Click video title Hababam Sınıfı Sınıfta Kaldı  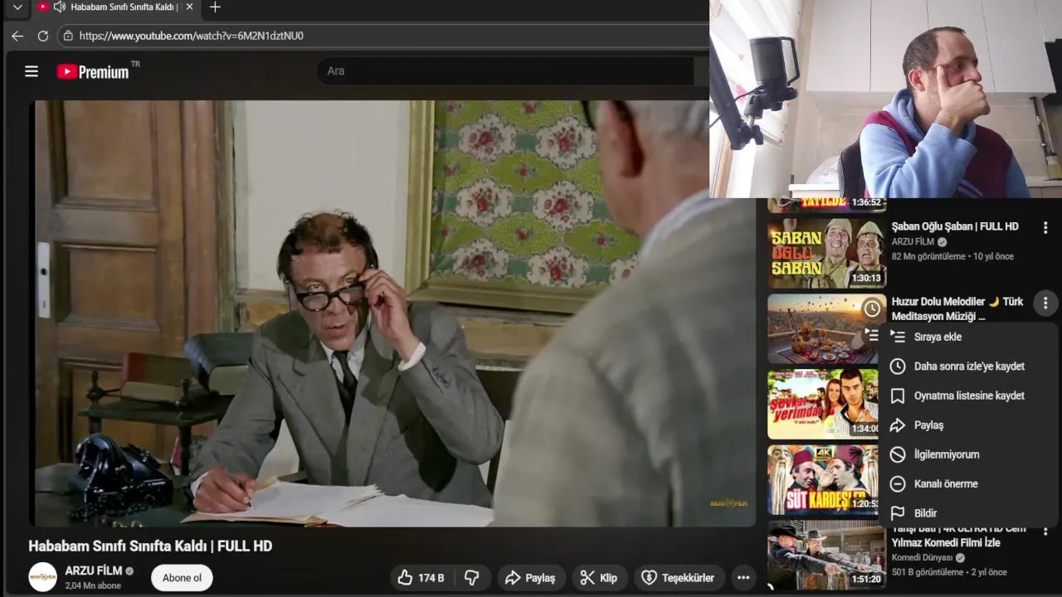(x=150, y=546)
